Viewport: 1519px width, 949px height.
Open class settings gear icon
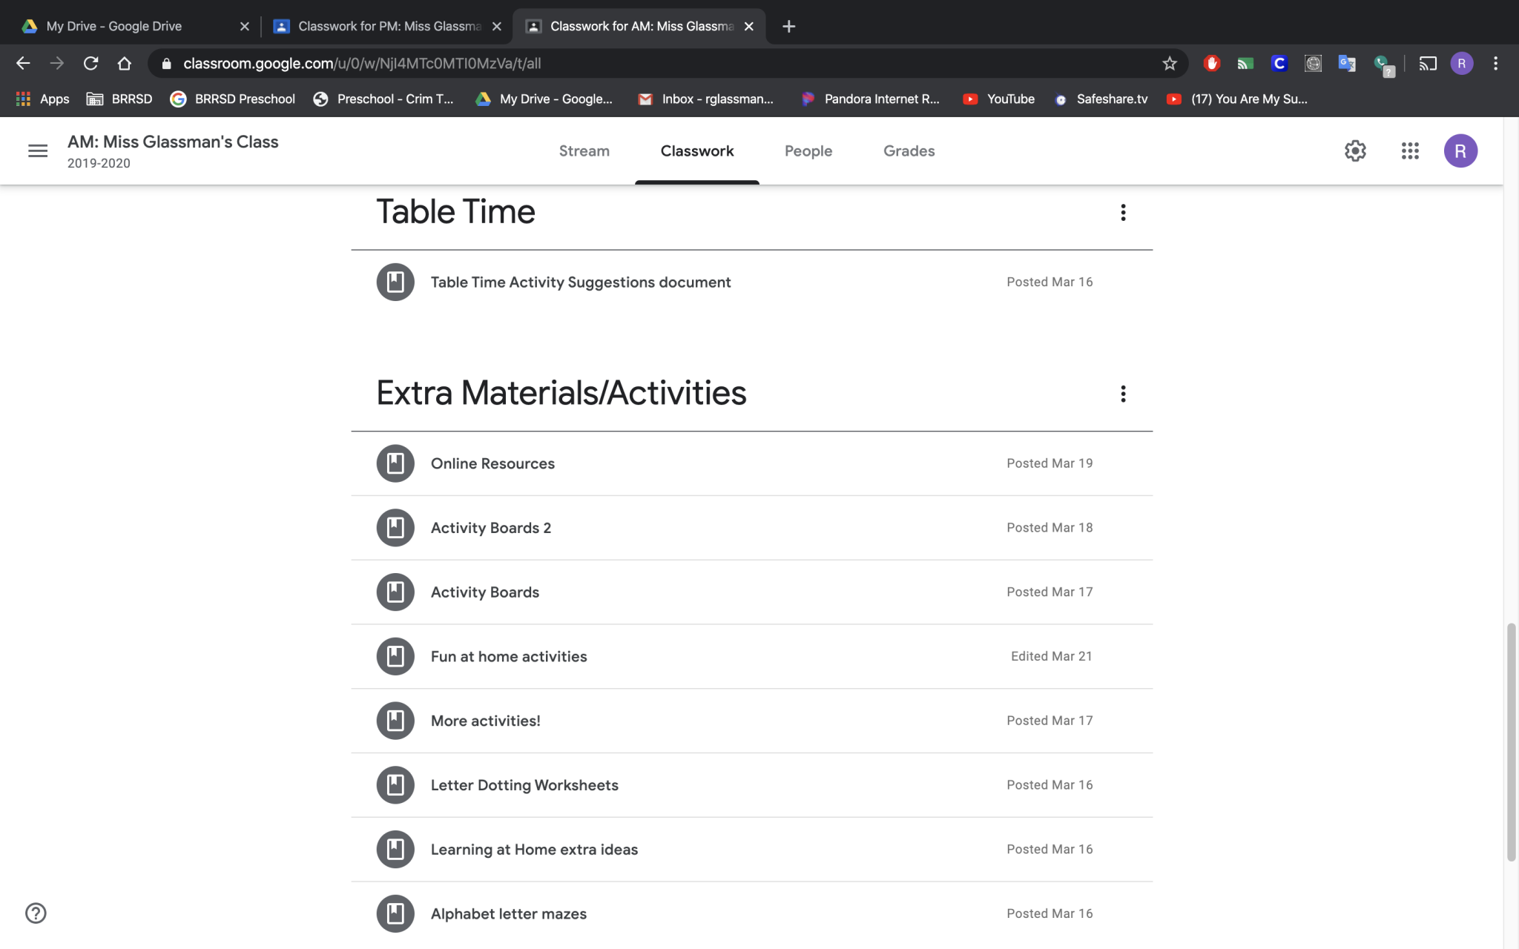(1355, 151)
